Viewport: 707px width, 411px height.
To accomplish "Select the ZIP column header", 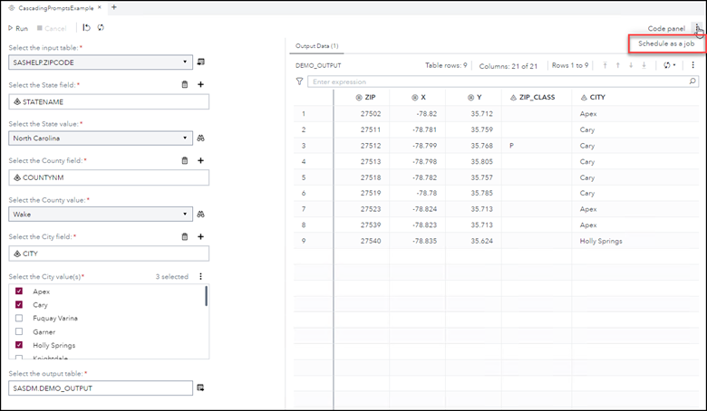I will [x=362, y=97].
